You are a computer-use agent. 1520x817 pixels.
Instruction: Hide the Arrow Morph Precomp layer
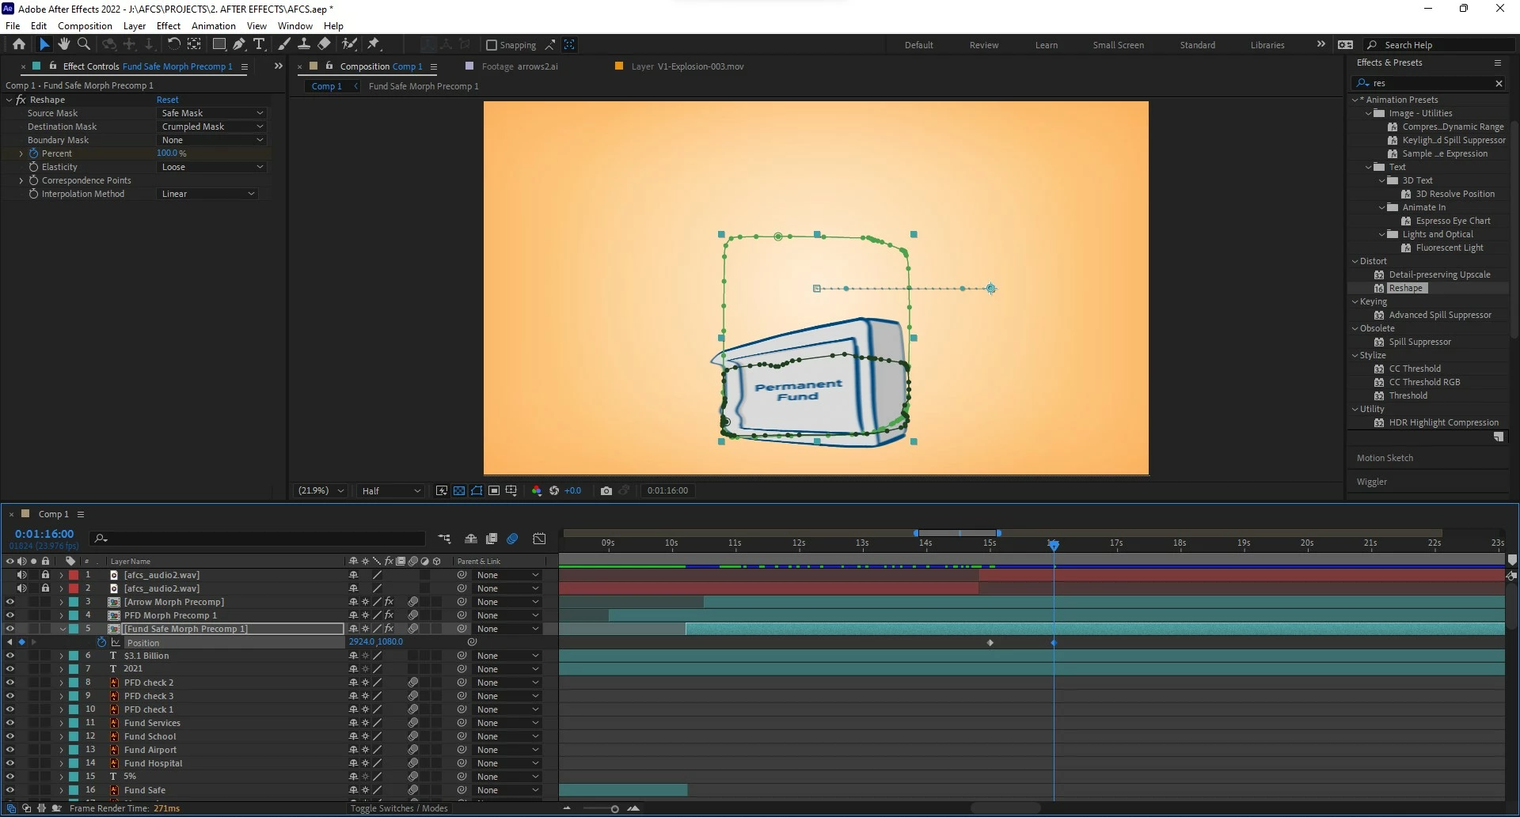(x=10, y=602)
